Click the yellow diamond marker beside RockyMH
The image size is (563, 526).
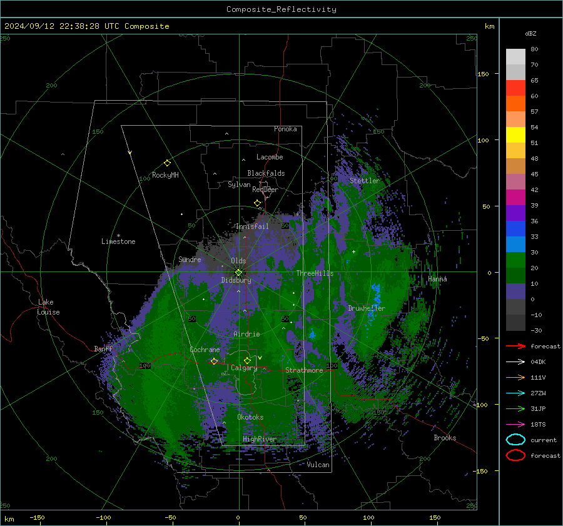[167, 163]
